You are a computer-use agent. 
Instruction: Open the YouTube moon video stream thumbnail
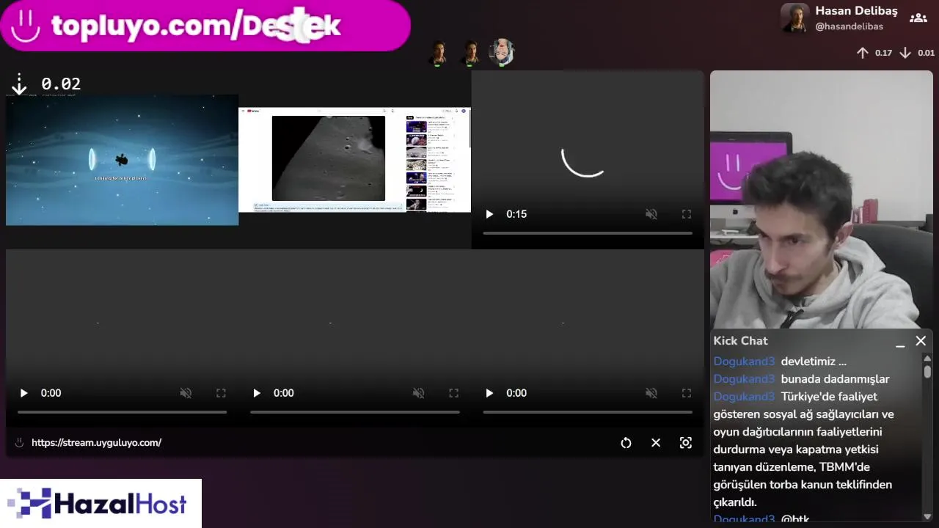tap(355, 160)
